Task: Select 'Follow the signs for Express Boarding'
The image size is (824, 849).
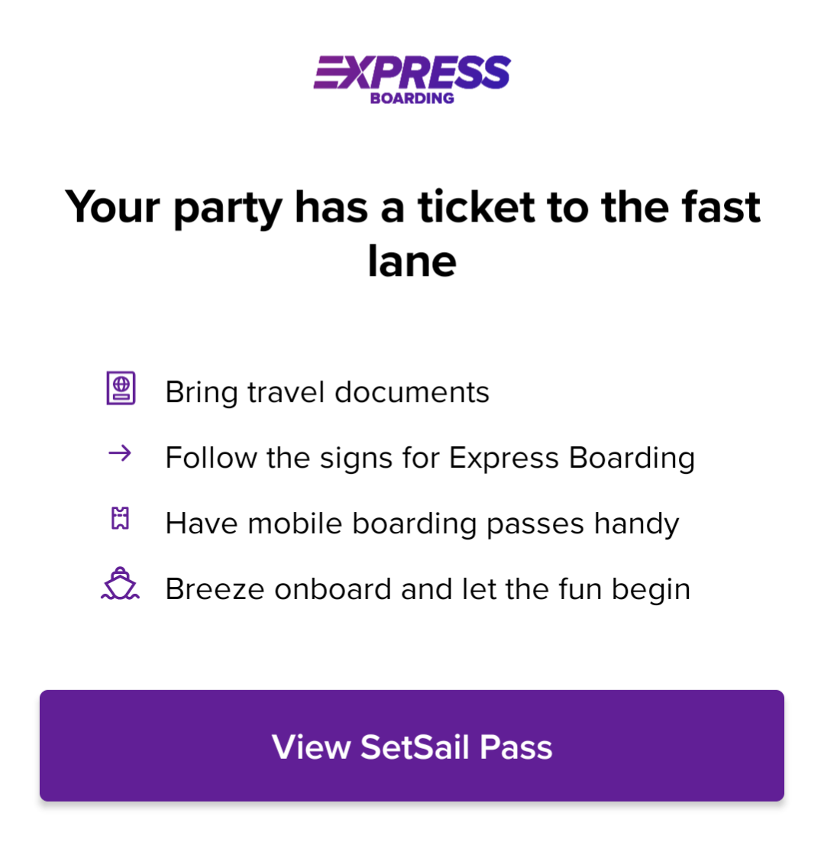Action: point(430,458)
